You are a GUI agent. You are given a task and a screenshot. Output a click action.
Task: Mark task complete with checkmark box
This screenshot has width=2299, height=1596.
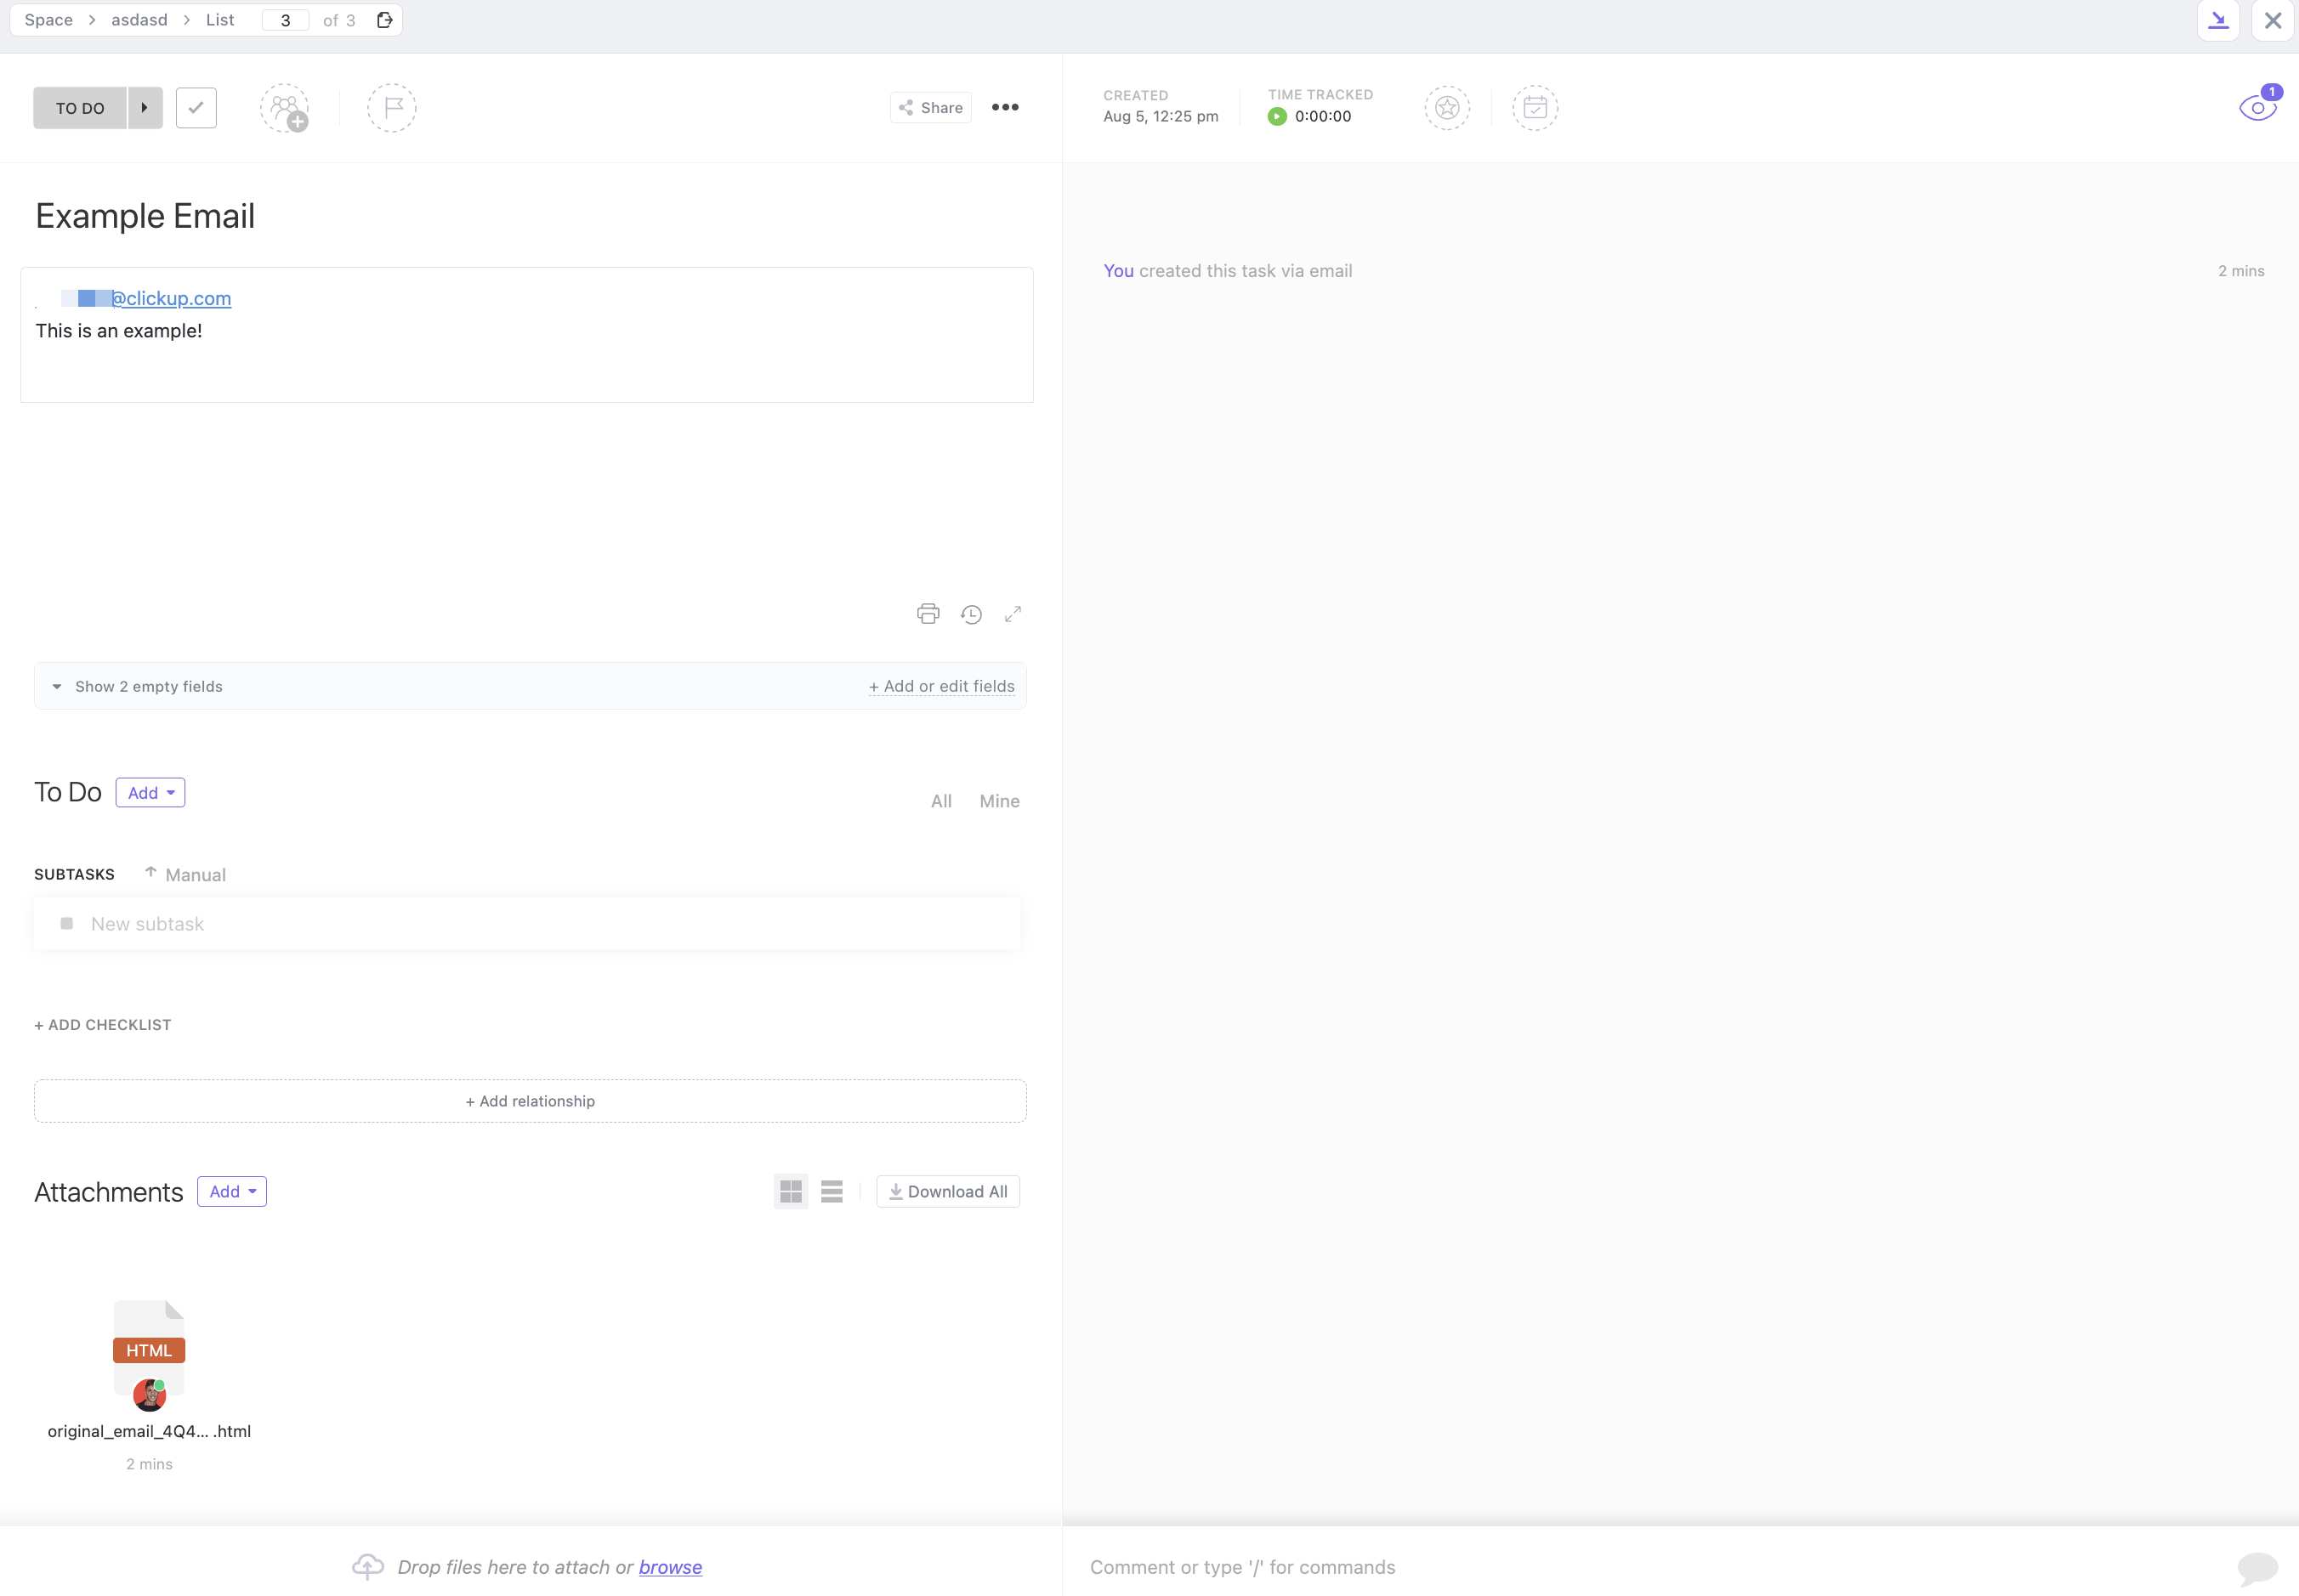[196, 108]
